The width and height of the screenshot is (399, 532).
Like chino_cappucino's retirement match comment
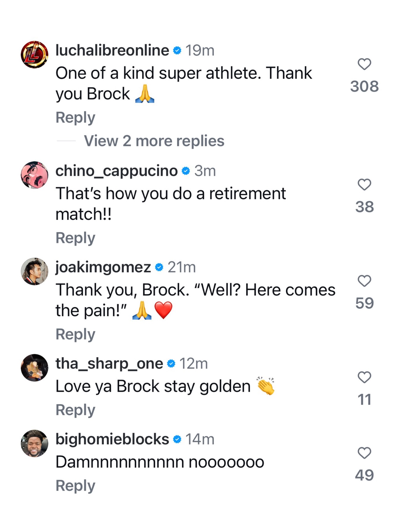pyautogui.click(x=364, y=185)
